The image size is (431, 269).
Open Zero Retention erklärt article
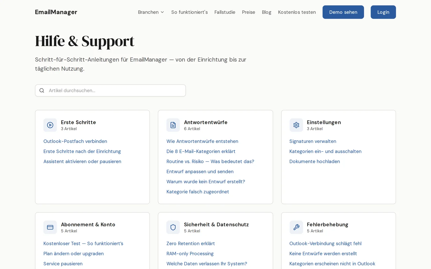191,243
